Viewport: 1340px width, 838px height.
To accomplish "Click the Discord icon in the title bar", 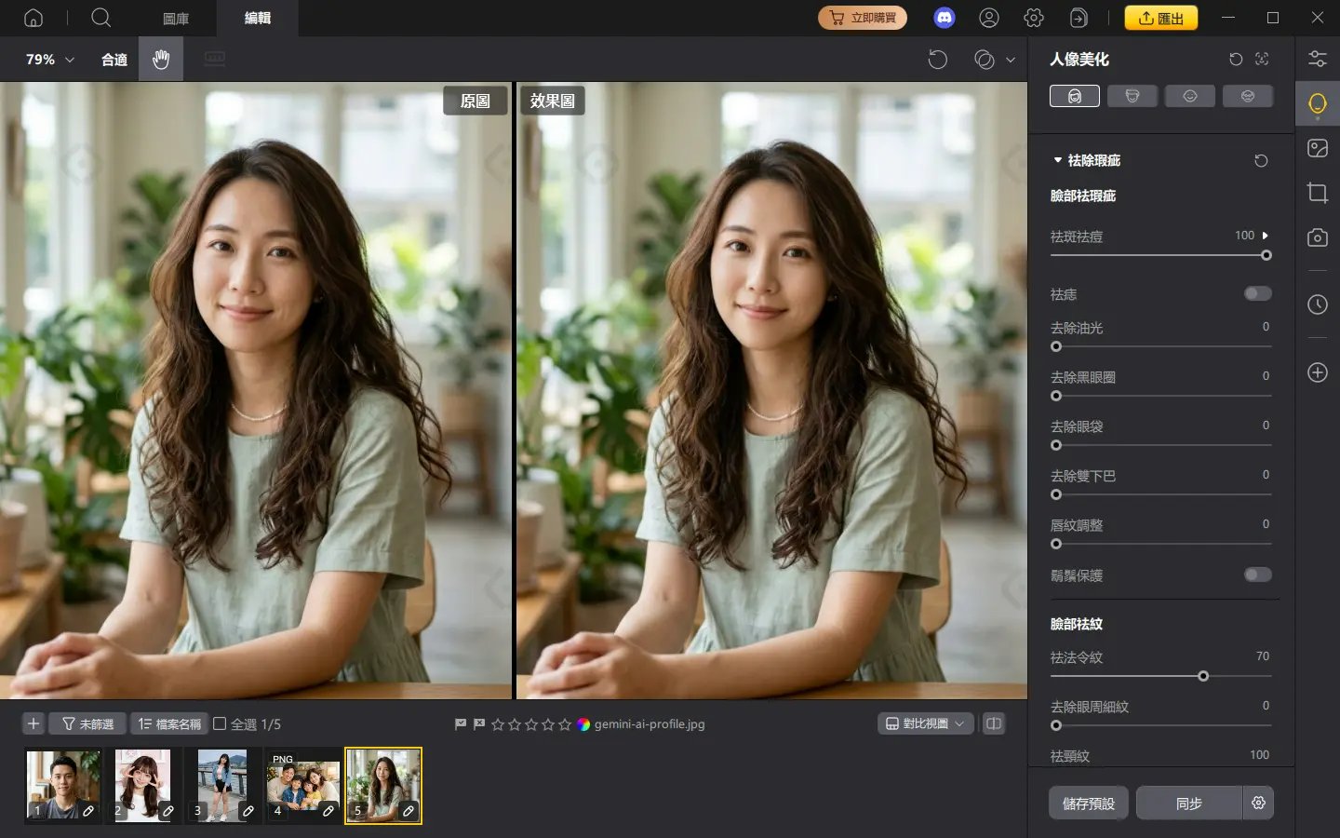I will click(945, 17).
